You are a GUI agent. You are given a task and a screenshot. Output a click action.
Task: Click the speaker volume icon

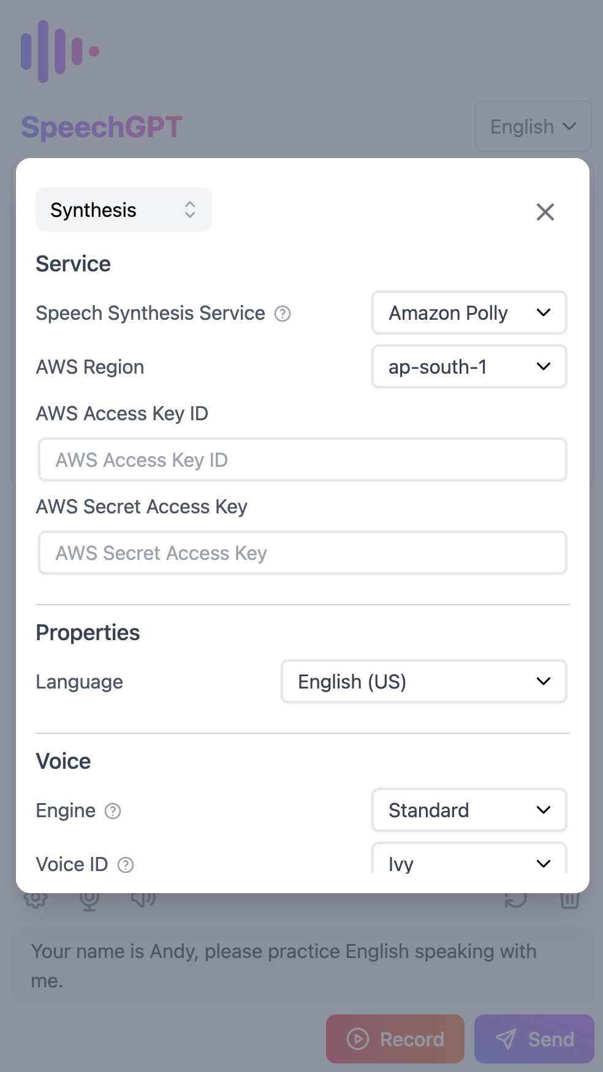(x=143, y=899)
